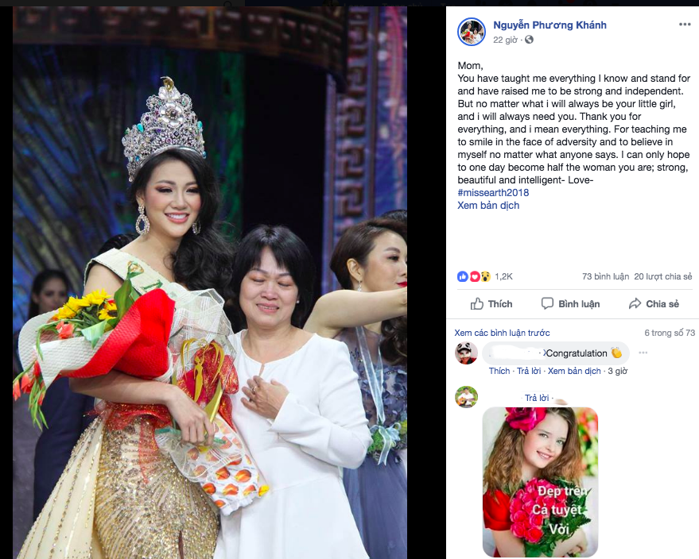
Task: Click the wow reaction emoji icon
Action: [485, 276]
